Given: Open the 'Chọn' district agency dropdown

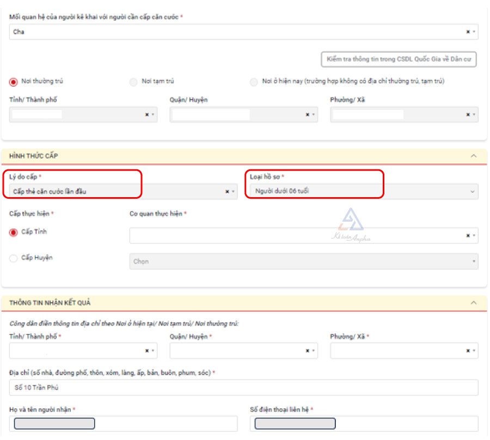Looking at the screenshot, I should [303, 261].
